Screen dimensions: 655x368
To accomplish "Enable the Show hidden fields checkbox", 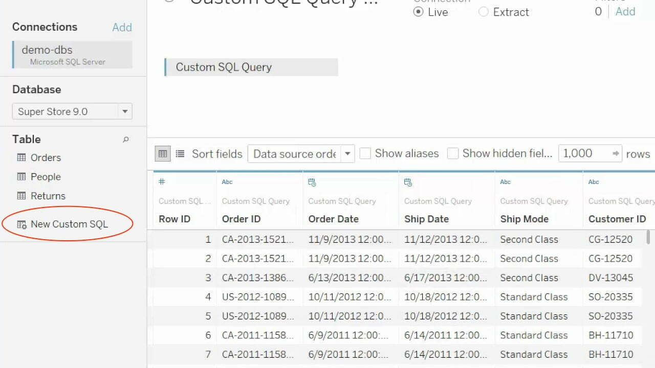I will 453,153.
